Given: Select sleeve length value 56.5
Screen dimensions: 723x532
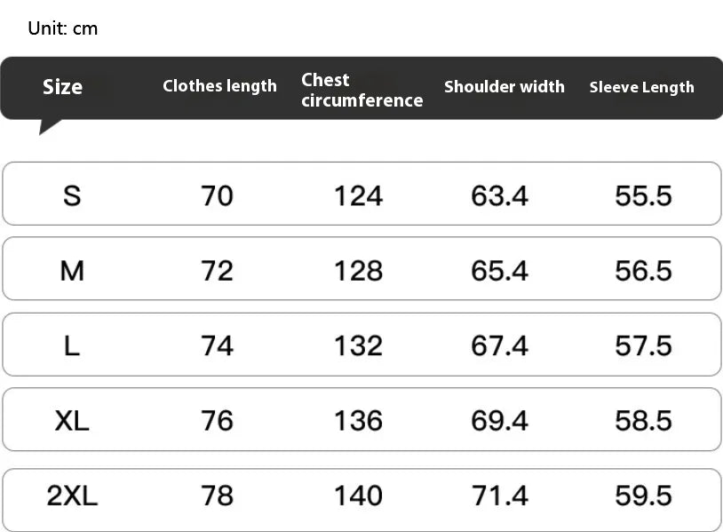Looking at the screenshot, I should 643,270.
